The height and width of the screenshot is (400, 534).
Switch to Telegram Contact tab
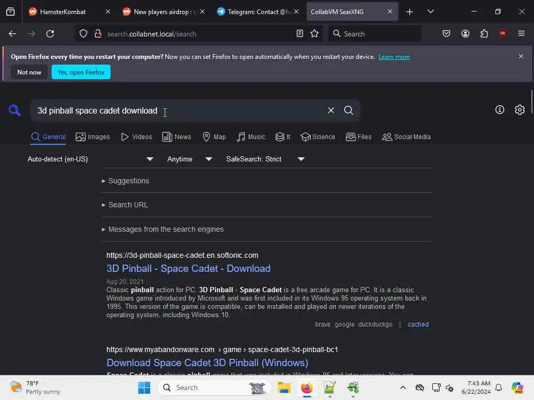coord(258,12)
